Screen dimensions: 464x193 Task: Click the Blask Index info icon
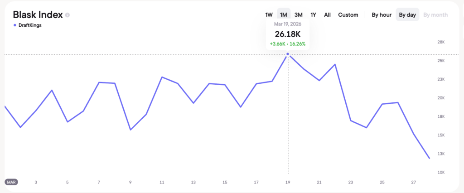point(68,15)
